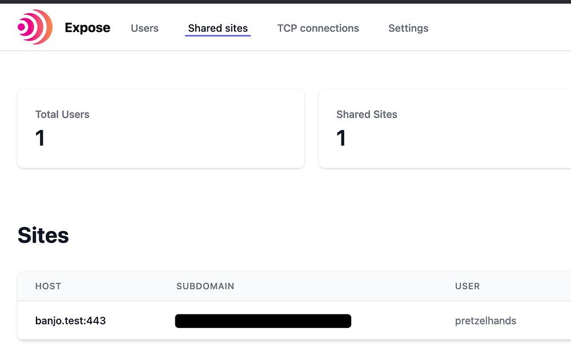Click the Expose brand name text

click(x=87, y=28)
